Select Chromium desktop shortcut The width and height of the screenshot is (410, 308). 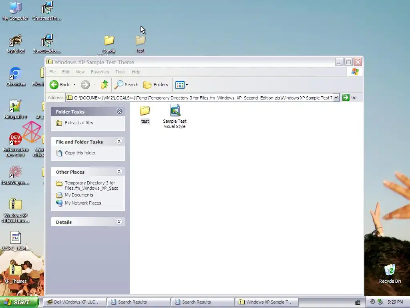pos(16,77)
